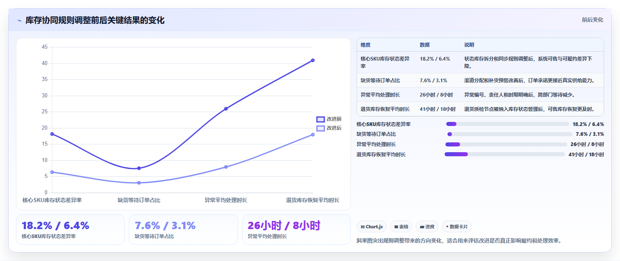620x261 pixels.
Task: Click the 改进前 data point at 26
Action: [226, 109]
